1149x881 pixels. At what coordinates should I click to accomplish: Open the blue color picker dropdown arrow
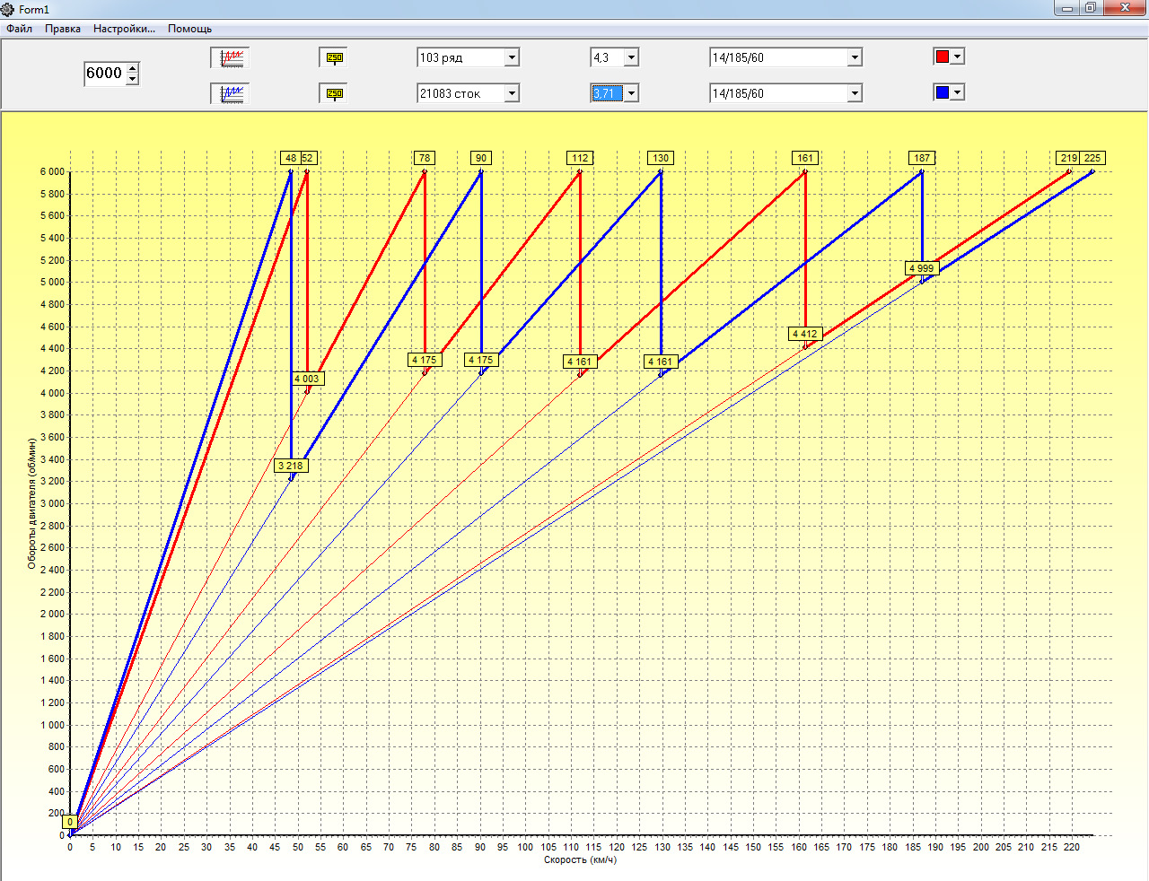click(x=957, y=92)
